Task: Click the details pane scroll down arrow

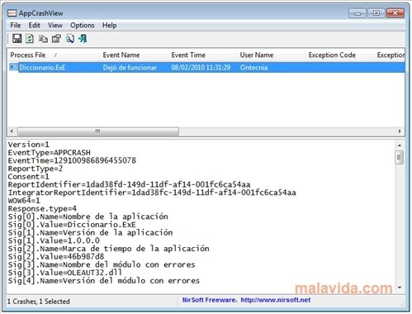Action: click(400, 288)
